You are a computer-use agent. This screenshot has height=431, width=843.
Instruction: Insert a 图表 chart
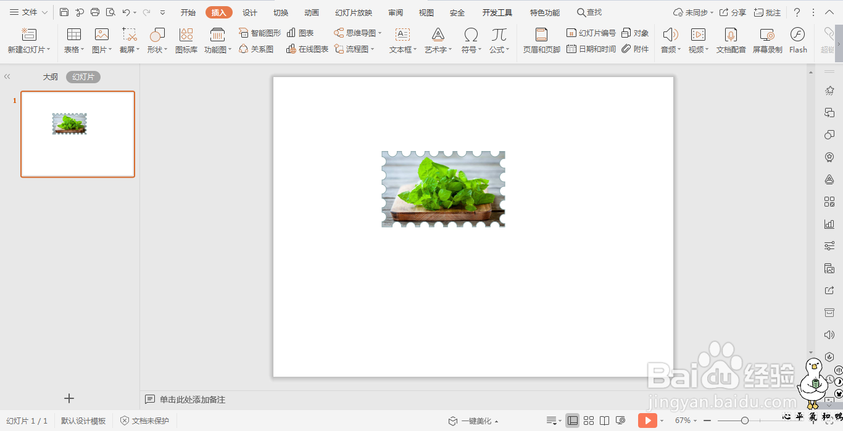coord(301,33)
